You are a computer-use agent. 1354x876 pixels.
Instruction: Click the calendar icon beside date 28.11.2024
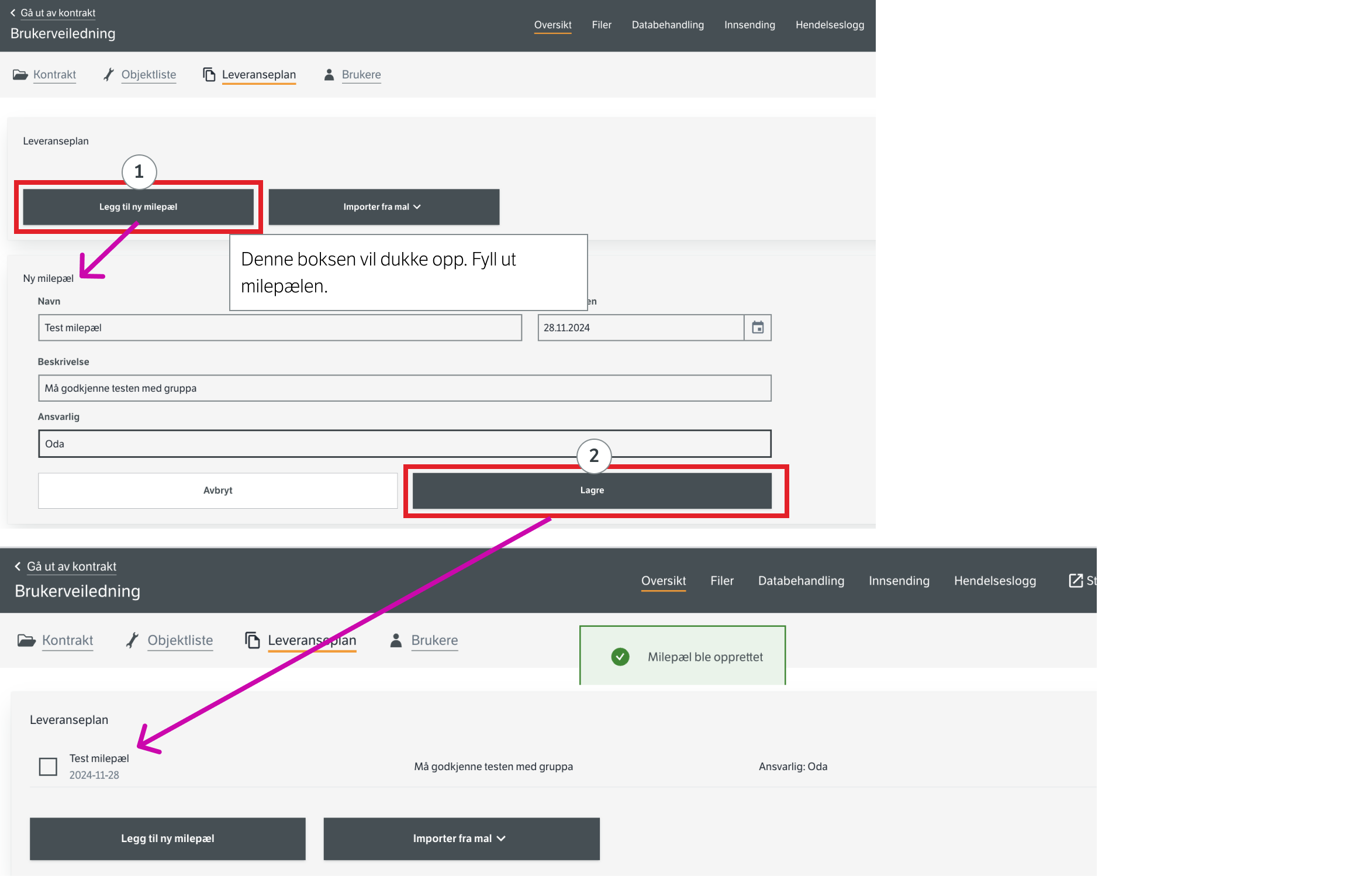(x=758, y=327)
